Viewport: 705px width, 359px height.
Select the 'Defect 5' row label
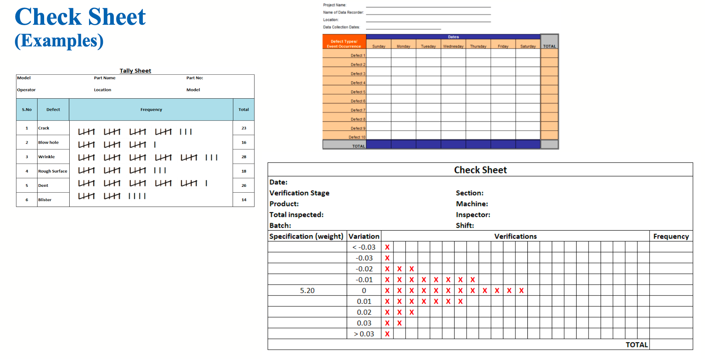pos(358,92)
